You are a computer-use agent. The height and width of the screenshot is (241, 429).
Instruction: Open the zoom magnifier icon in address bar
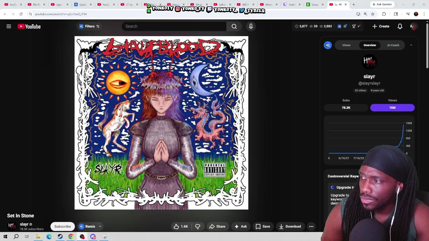(365, 14)
